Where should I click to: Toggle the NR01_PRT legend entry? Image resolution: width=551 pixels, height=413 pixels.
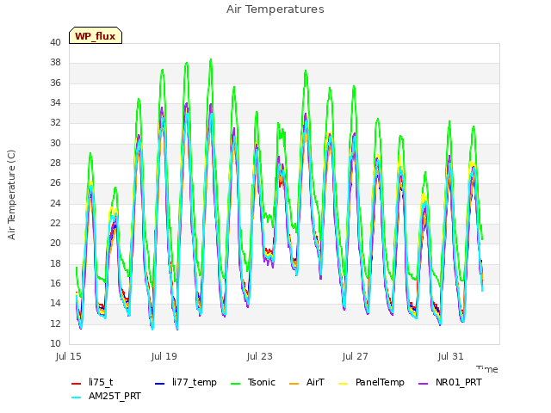(449, 382)
